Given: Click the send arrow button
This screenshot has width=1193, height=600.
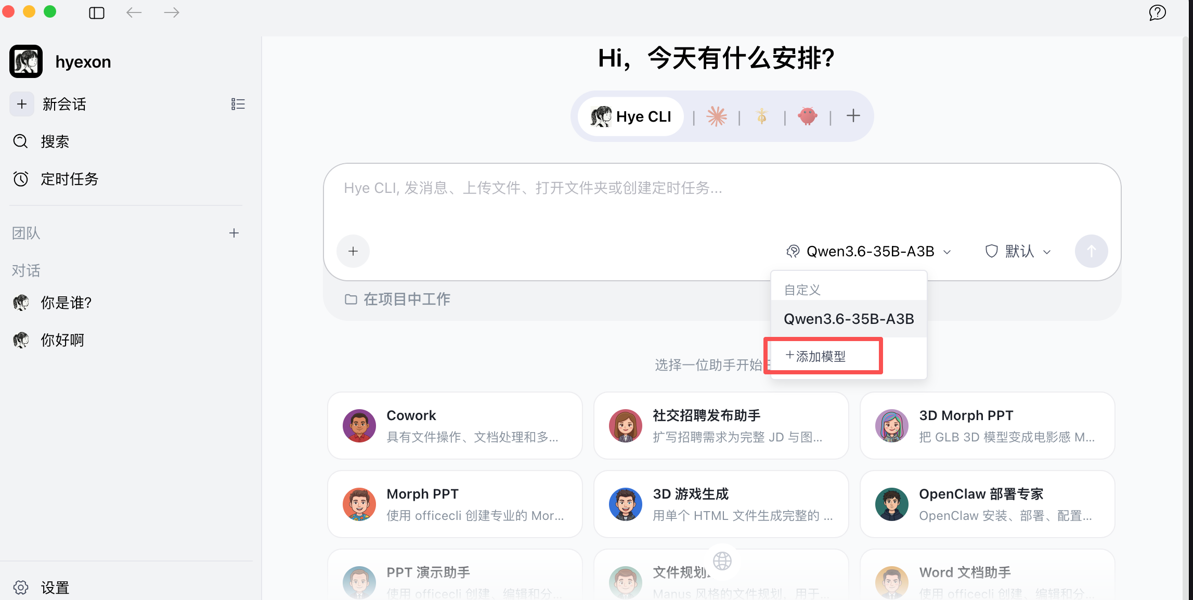Looking at the screenshot, I should (x=1092, y=251).
